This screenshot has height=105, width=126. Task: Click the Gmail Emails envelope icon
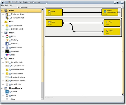tap(7, 84)
